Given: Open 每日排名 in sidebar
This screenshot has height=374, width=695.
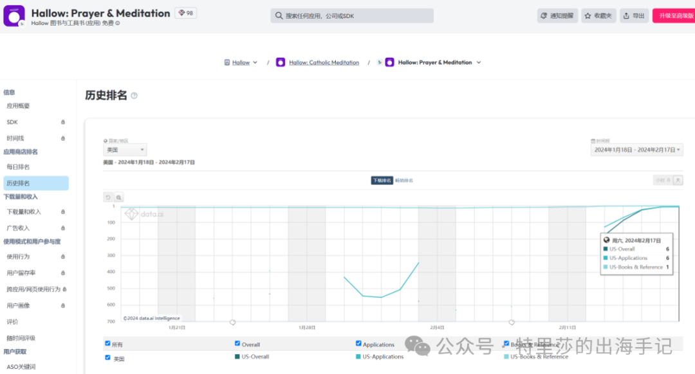Looking at the screenshot, I should [x=18, y=167].
